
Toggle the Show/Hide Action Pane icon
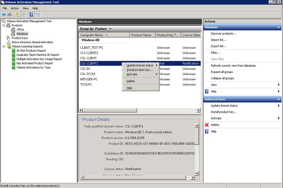(38, 14)
